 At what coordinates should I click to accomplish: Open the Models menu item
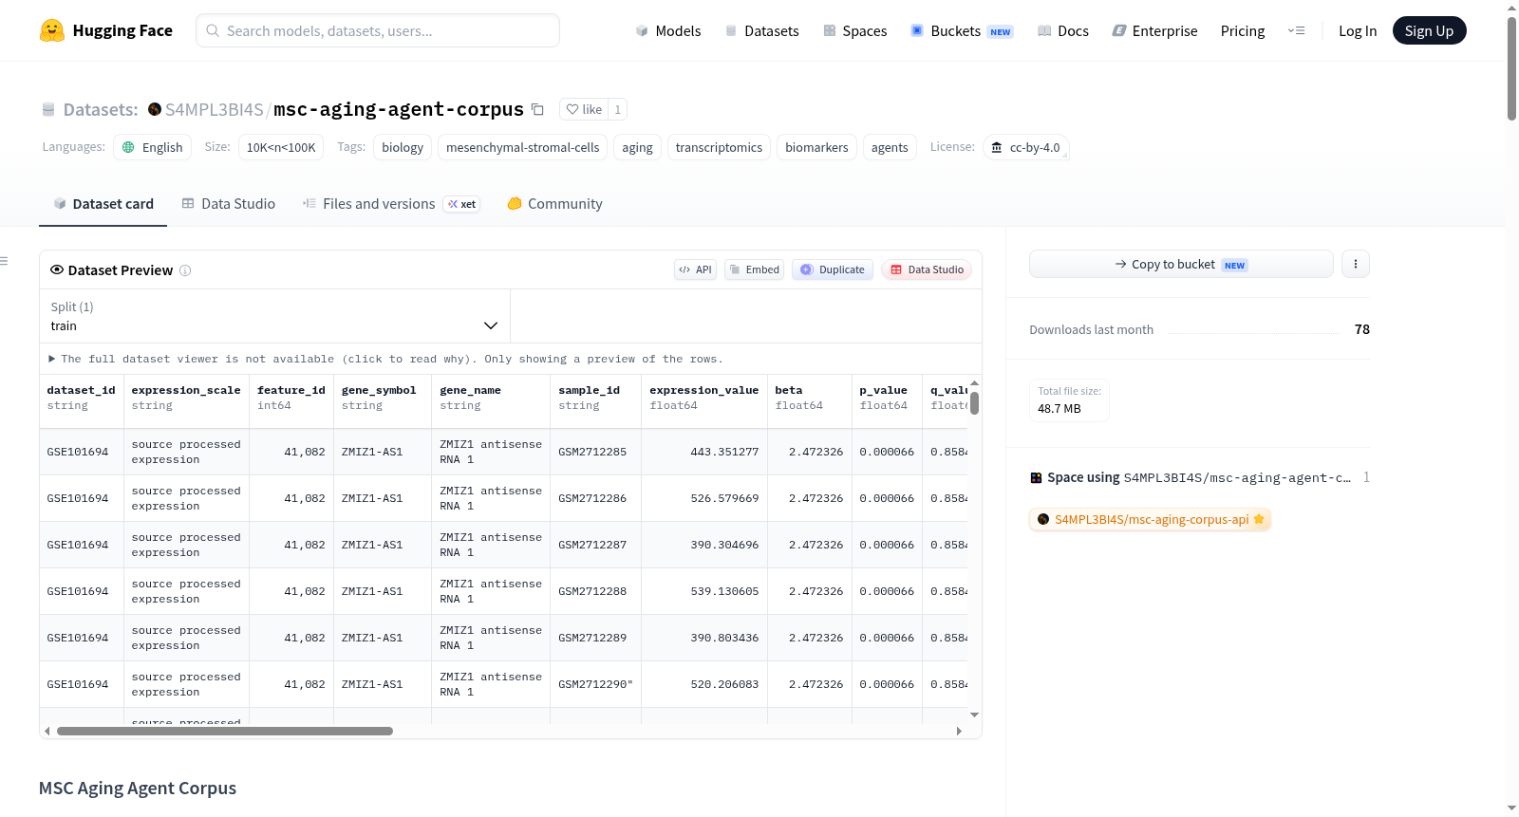click(668, 30)
